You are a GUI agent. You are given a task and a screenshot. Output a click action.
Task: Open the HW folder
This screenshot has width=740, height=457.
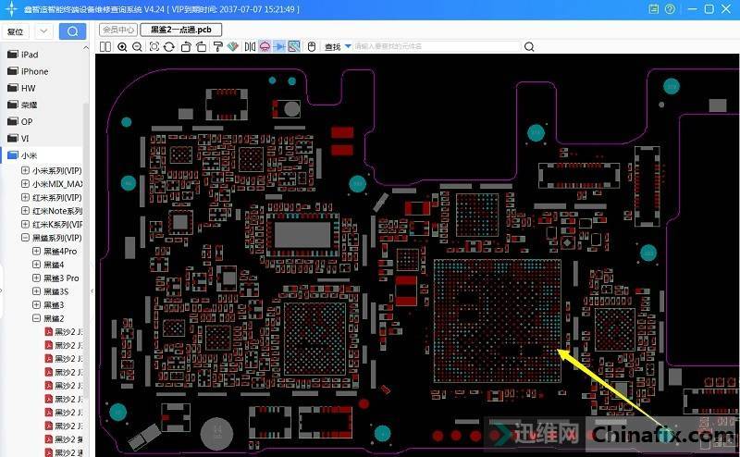coord(28,88)
